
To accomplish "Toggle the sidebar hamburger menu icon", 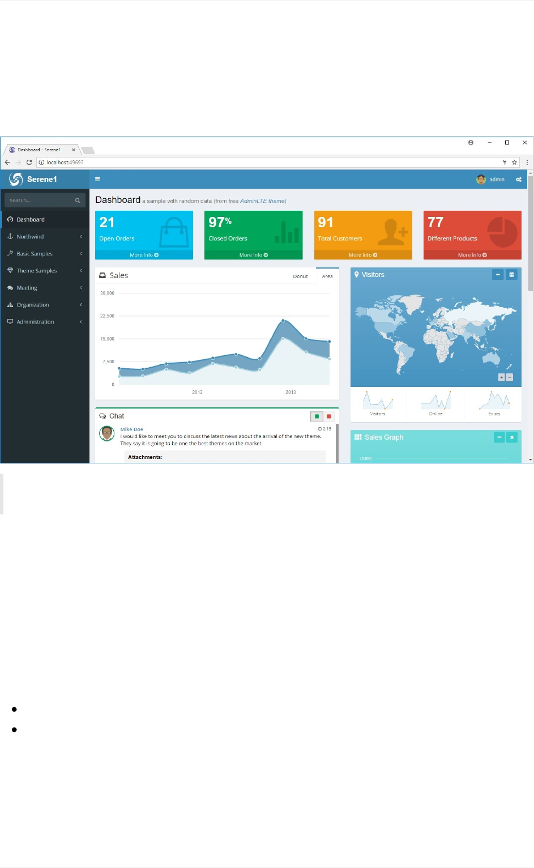I will [97, 179].
